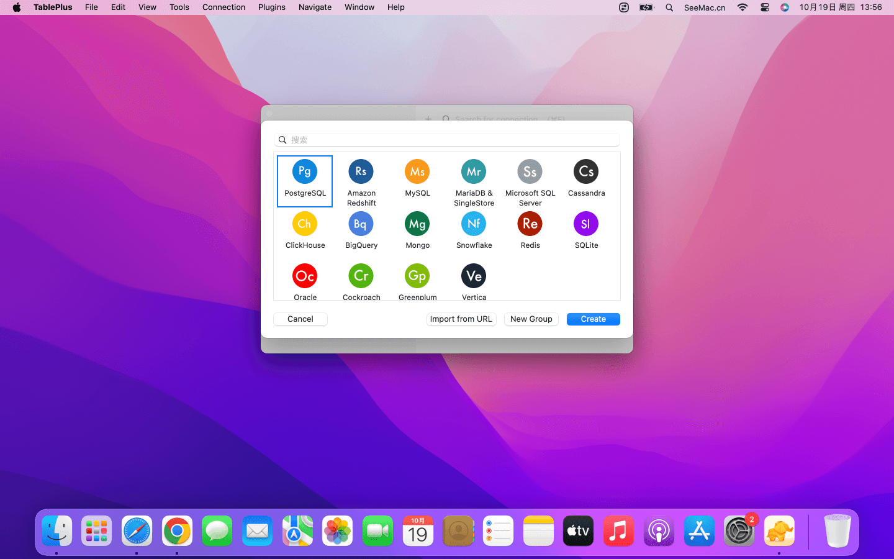Screen dimensions: 894x559
Task: Open Photos from the Dock
Action: 337,531
